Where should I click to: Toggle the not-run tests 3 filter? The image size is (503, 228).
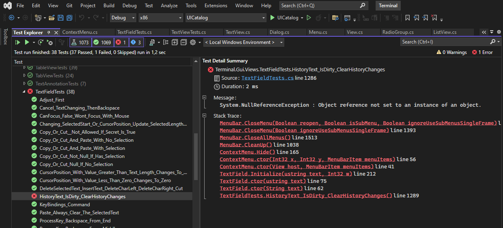point(136,42)
